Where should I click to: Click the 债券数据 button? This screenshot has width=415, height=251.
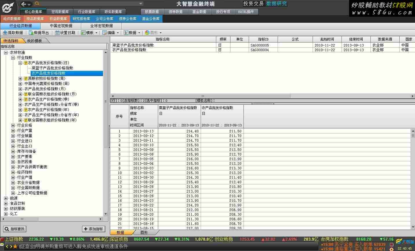point(176,12)
